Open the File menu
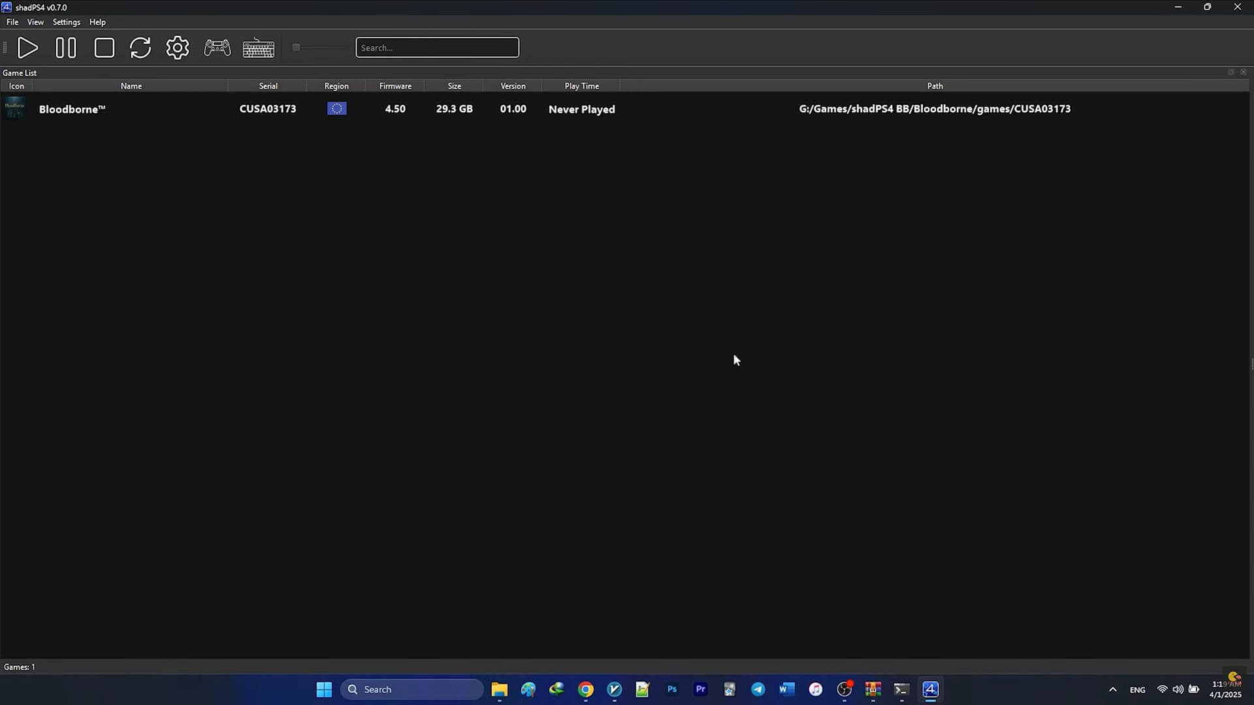The image size is (1254, 705). [x=12, y=22]
